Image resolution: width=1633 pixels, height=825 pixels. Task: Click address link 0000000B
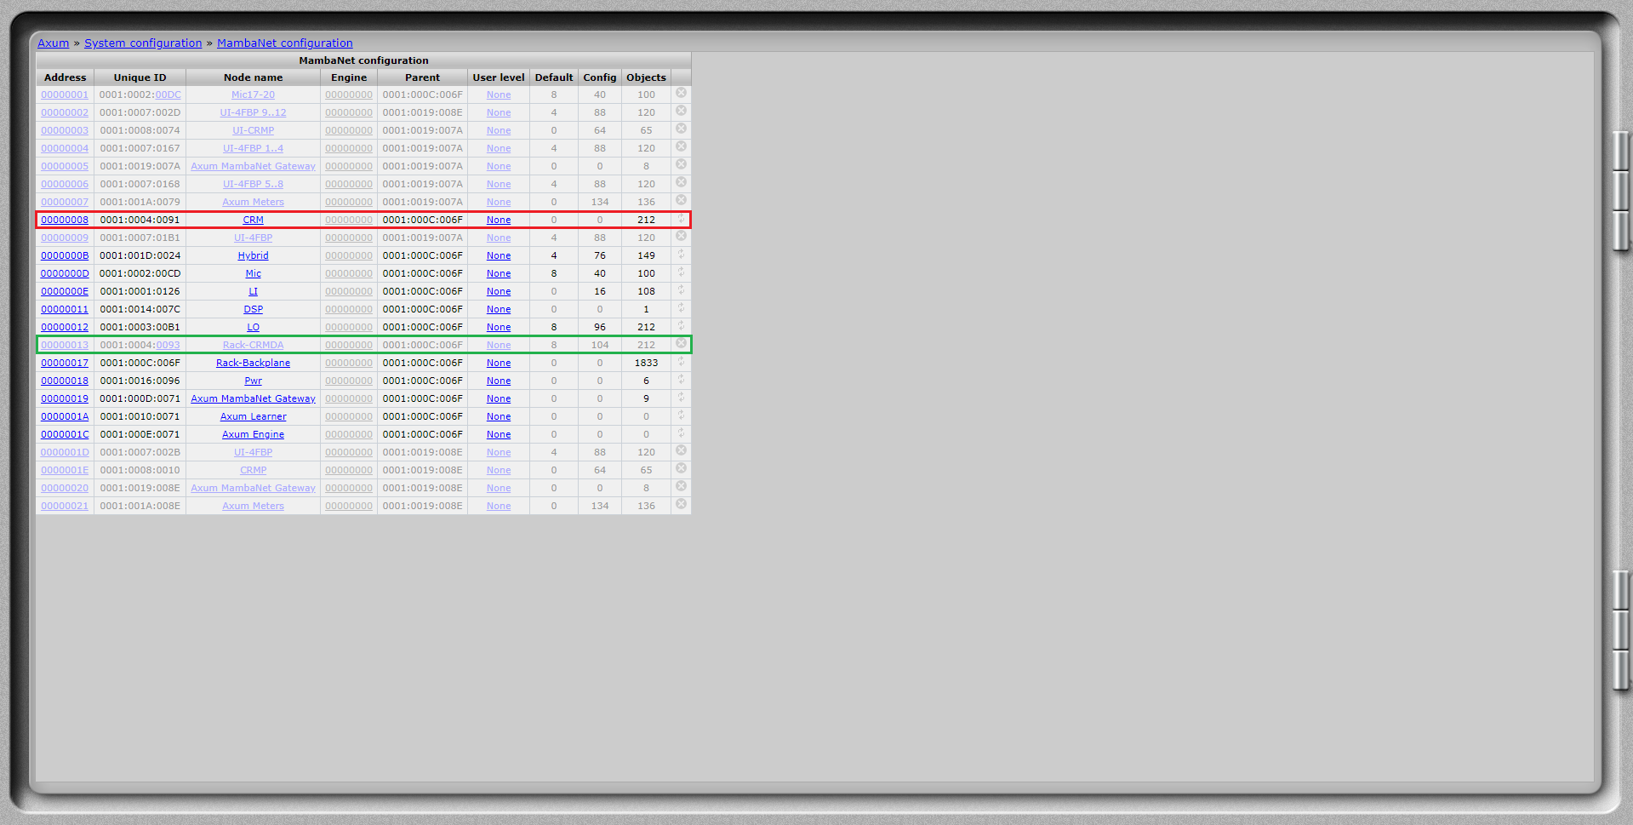(x=65, y=256)
